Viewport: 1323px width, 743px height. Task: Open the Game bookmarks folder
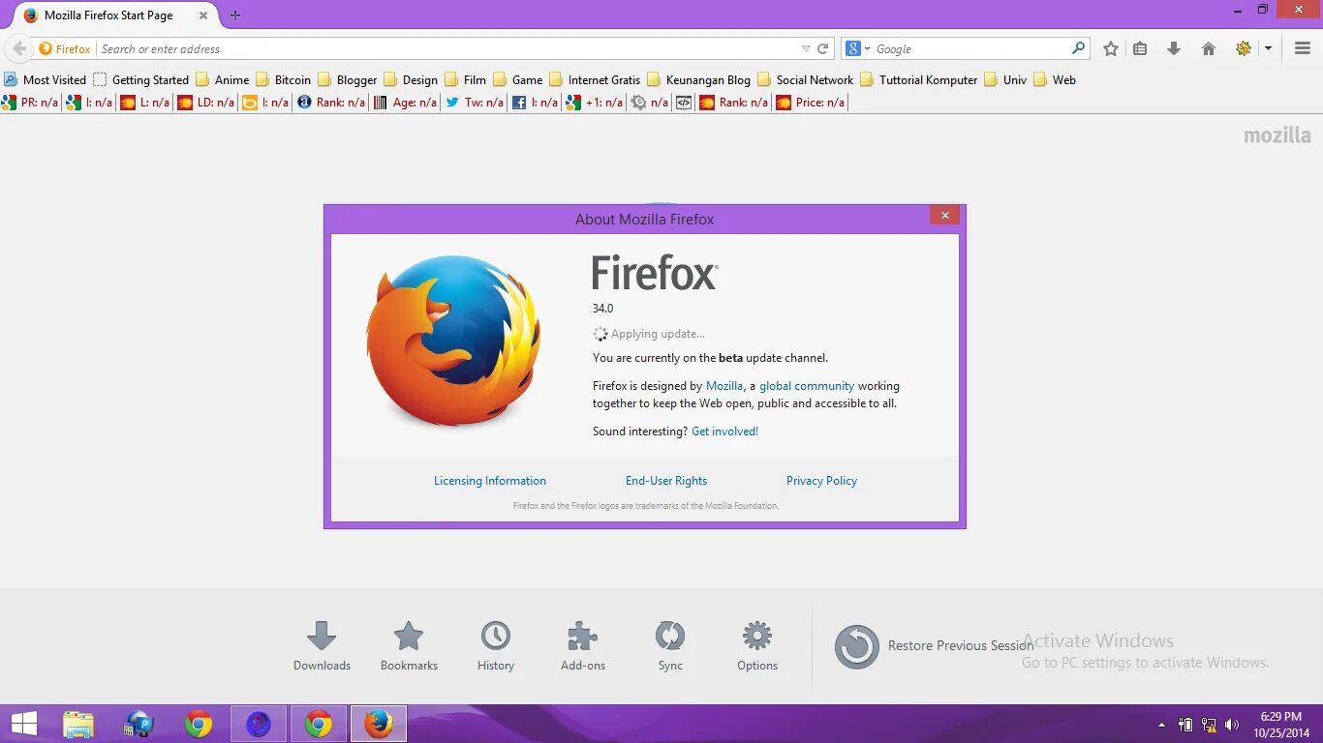[517, 80]
